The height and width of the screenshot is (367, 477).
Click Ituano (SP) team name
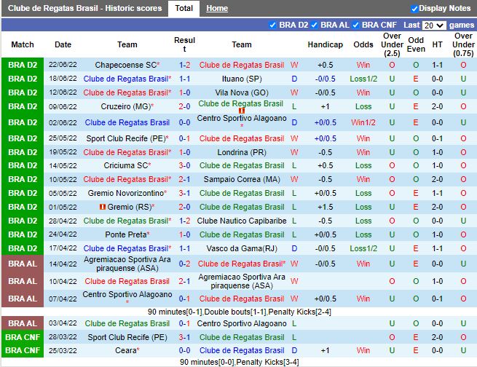(x=242, y=79)
